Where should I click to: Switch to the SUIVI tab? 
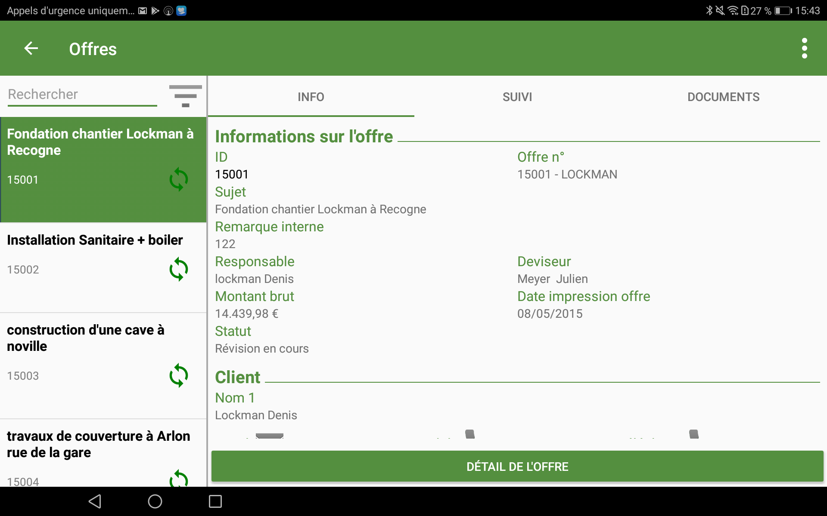pyautogui.click(x=517, y=96)
